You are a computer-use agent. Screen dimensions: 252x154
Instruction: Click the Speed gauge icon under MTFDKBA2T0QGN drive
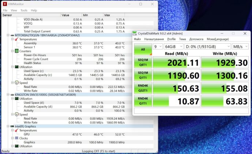(x=16, y=82)
